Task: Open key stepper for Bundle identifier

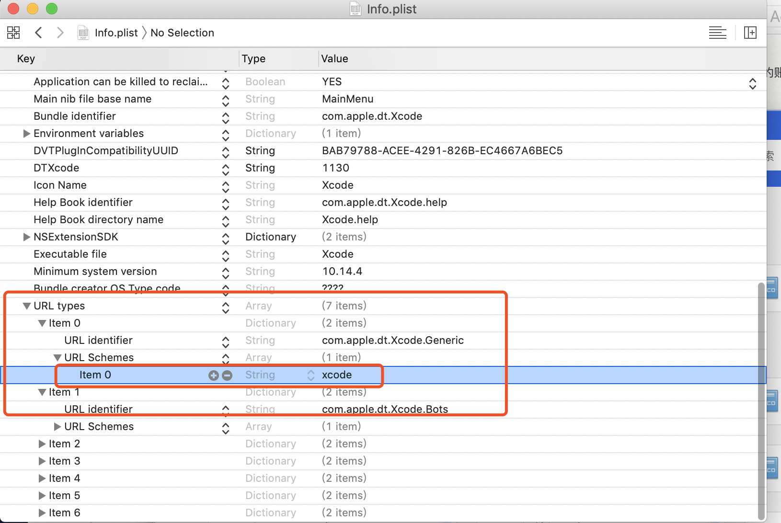Action: (226, 117)
